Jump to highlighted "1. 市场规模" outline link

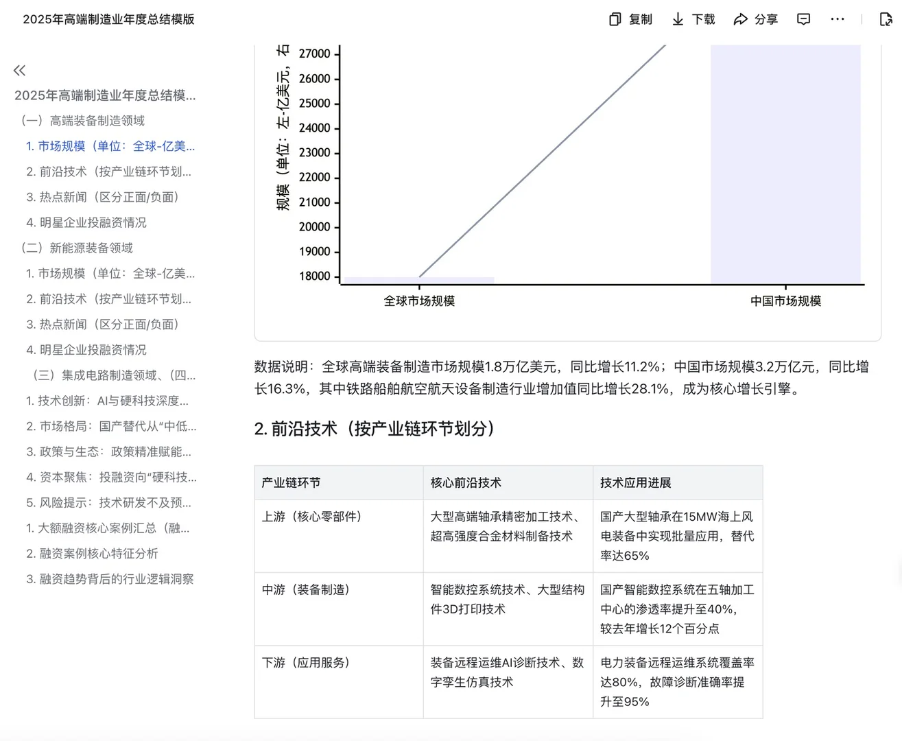110,146
